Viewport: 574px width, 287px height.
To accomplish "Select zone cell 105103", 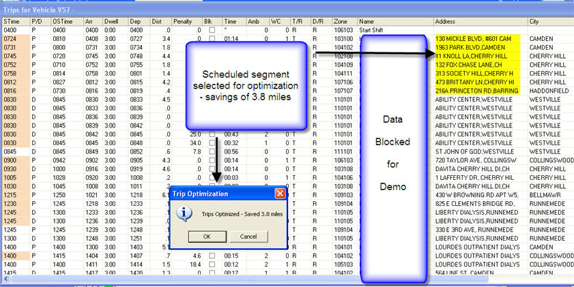I will tap(345, 265).
